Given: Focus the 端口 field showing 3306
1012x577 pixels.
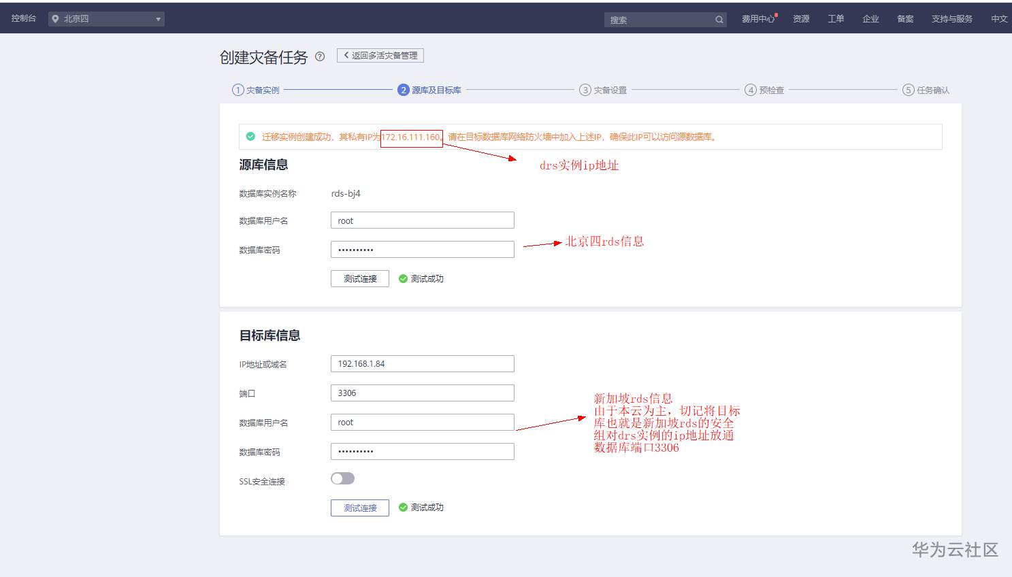Looking at the screenshot, I should click(423, 393).
